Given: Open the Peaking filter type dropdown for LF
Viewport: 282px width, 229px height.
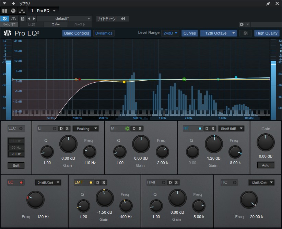Looking at the screenshot, I should tap(86, 129).
